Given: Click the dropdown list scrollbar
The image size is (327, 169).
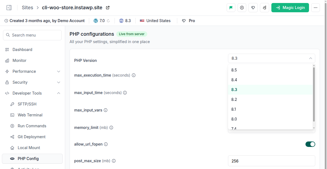Looking at the screenshot, I should (x=314, y=94).
